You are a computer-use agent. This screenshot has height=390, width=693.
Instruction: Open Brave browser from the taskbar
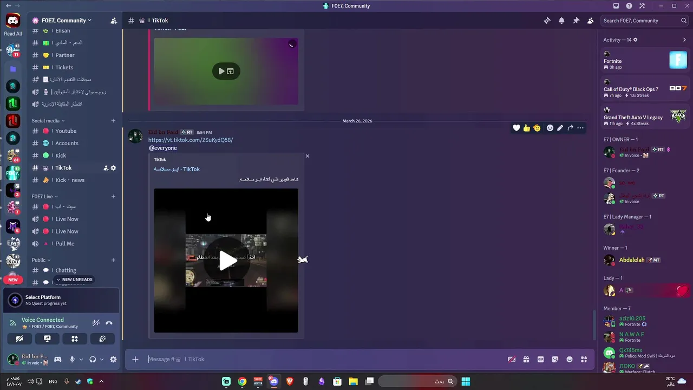[x=289, y=381]
